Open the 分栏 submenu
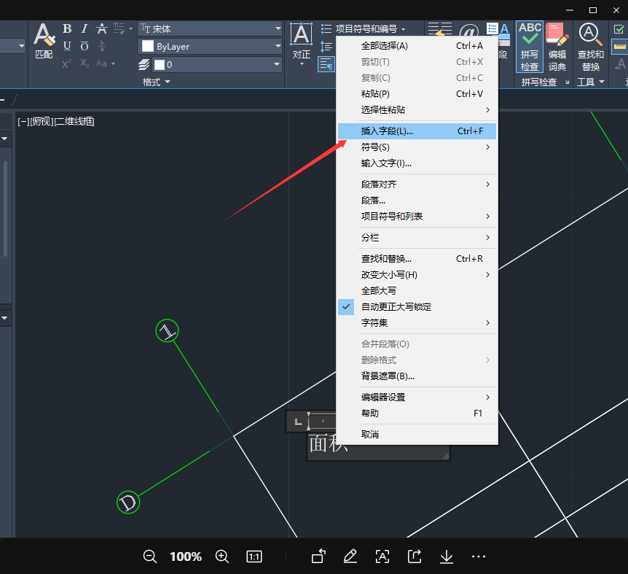628x574 pixels. pos(417,238)
